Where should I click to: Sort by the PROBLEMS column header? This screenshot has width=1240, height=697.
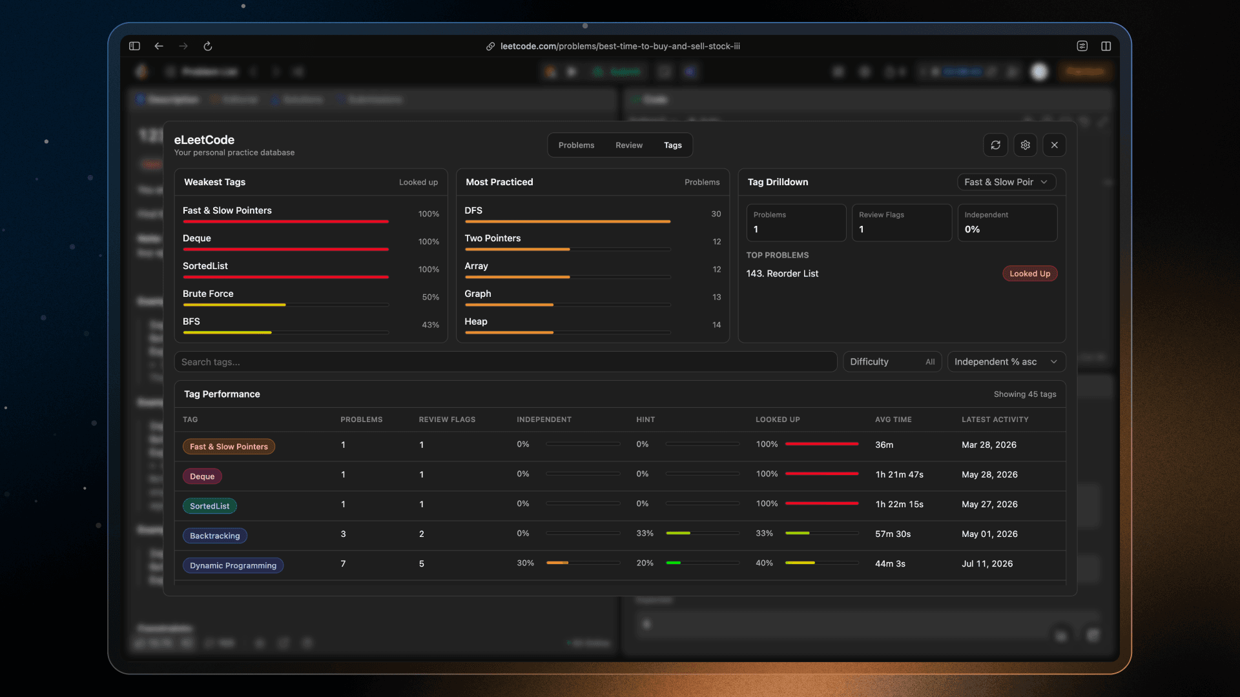(x=362, y=419)
